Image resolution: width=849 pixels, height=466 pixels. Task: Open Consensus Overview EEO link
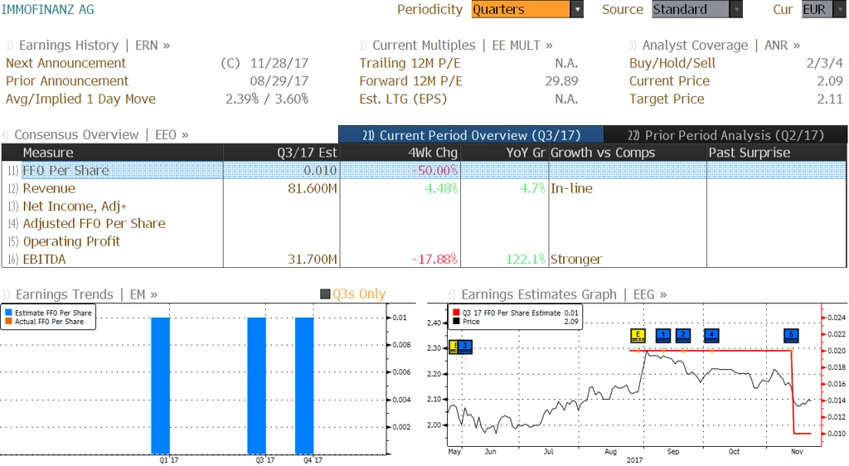pyautogui.click(x=95, y=135)
